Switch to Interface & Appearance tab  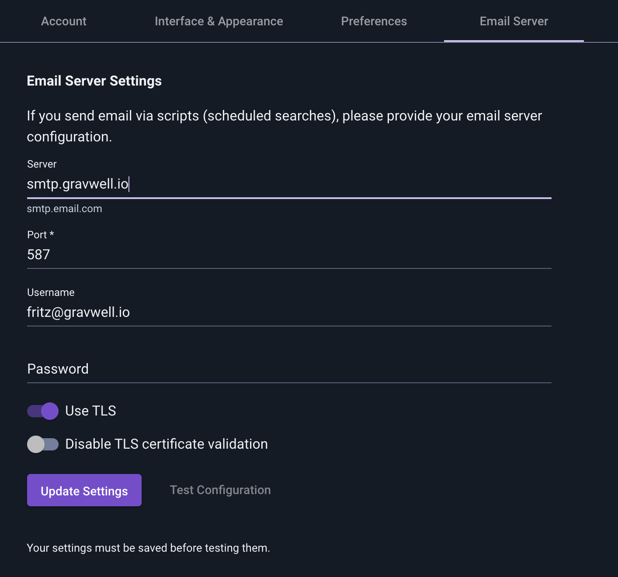[219, 21]
